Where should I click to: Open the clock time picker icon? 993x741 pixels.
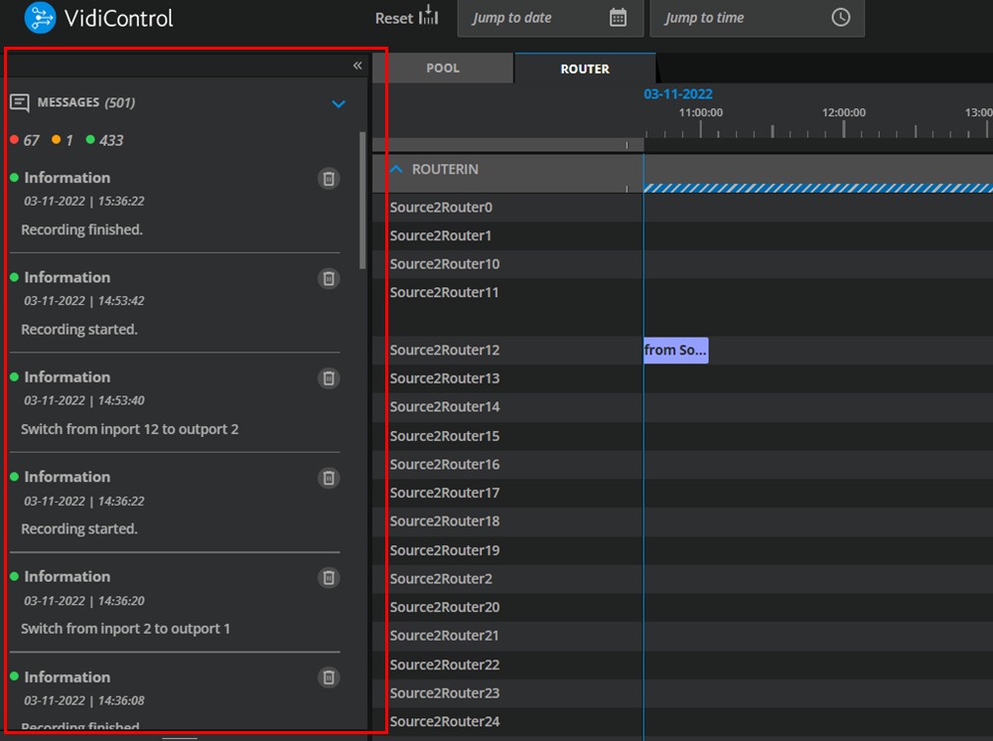[x=840, y=18]
